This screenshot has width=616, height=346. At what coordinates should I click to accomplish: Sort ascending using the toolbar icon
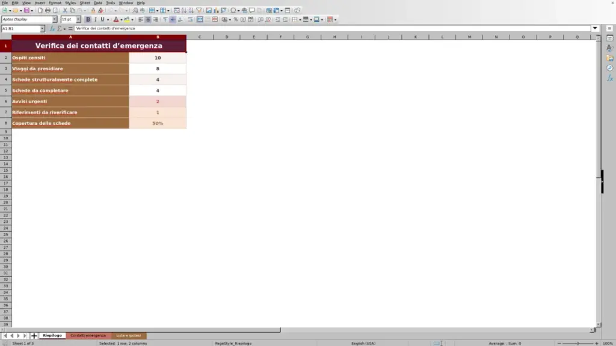184,10
